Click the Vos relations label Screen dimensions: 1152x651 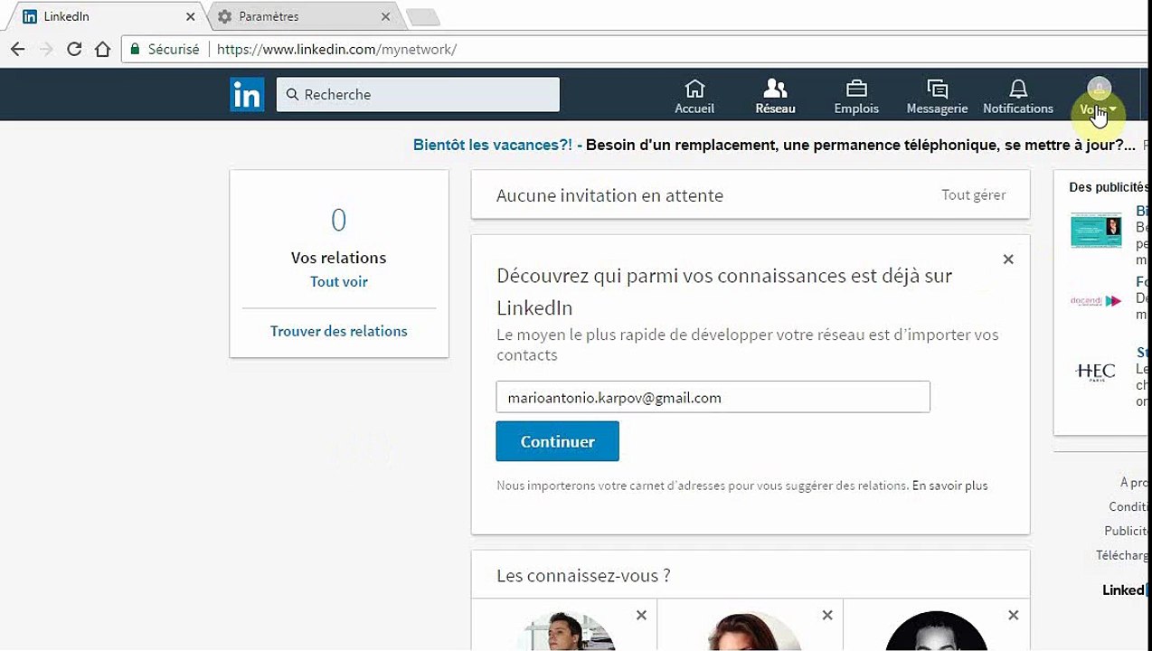338,258
